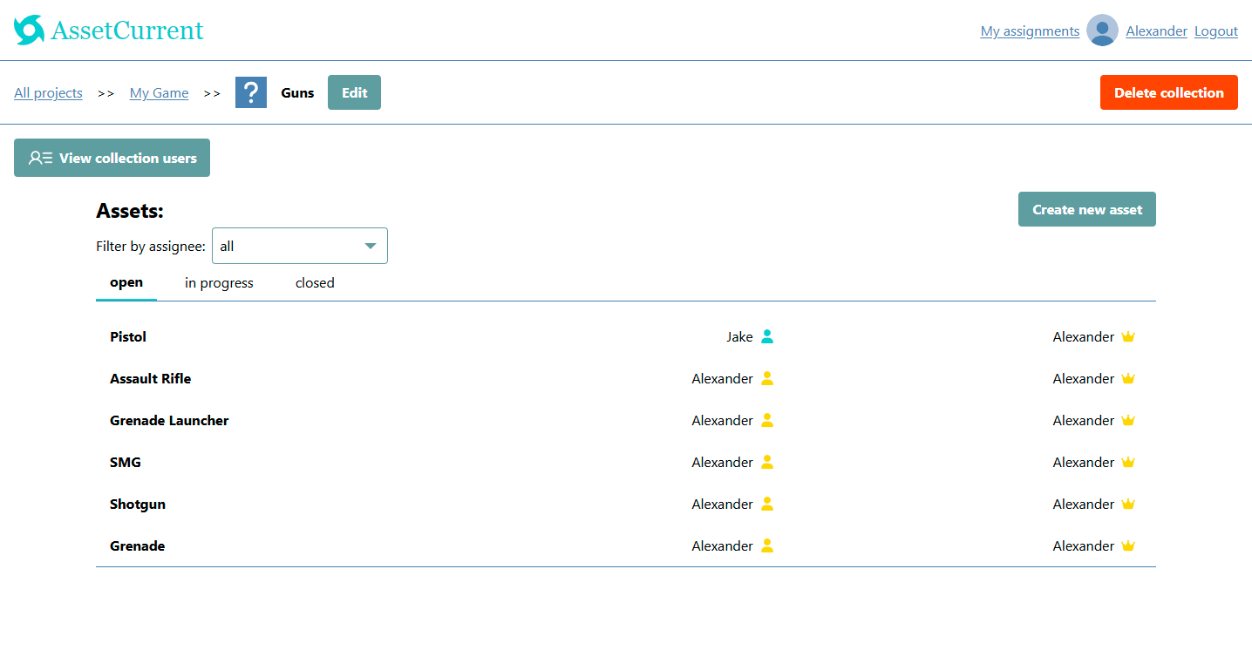Image resolution: width=1252 pixels, height=657 pixels.
Task: Open the Assault Rifle asset
Action: pos(150,378)
